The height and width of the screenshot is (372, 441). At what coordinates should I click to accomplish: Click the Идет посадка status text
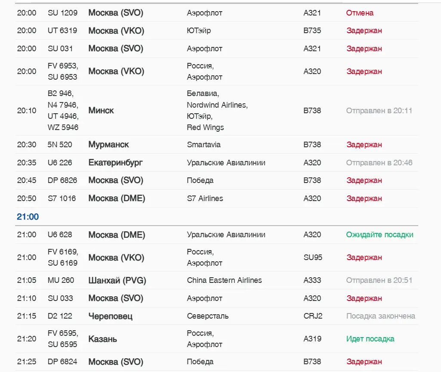click(x=370, y=339)
